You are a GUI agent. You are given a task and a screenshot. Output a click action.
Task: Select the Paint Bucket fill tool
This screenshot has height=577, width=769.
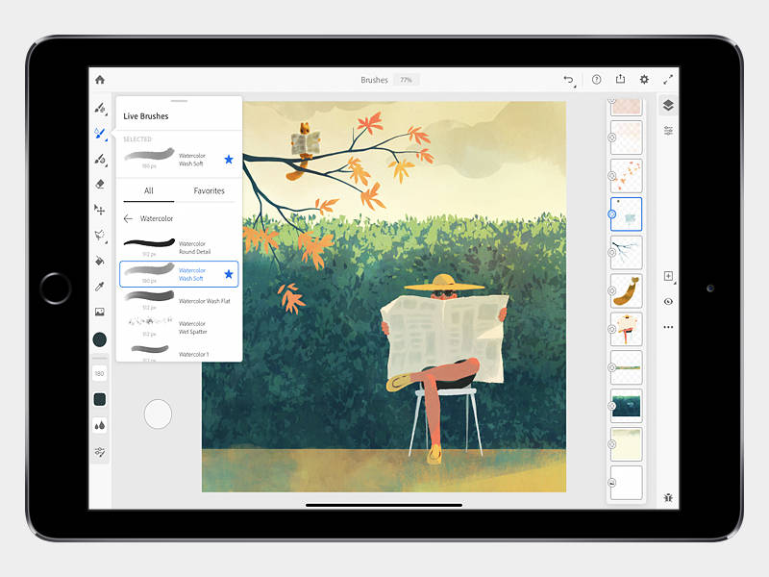(99, 261)
